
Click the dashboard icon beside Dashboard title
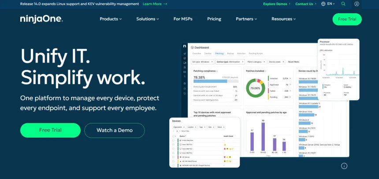pyautogui.click(x=192, y=48)
